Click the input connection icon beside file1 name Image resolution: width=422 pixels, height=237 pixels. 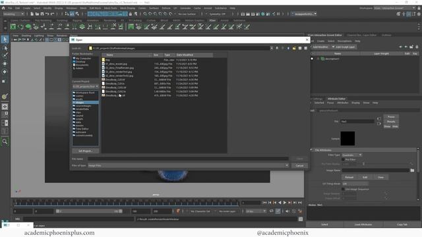(379, 118)
